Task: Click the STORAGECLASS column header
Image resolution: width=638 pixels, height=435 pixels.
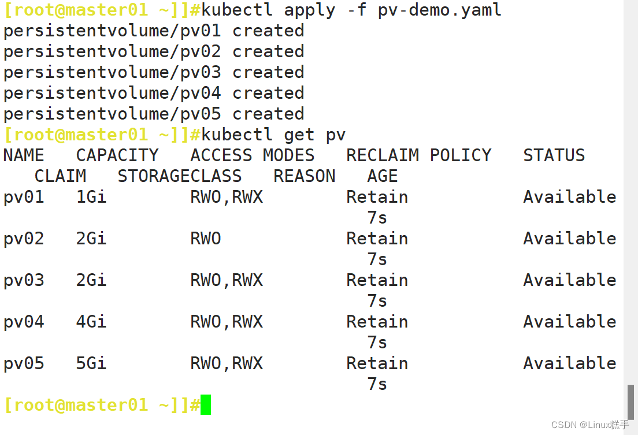Action: [x=179, y=176]
